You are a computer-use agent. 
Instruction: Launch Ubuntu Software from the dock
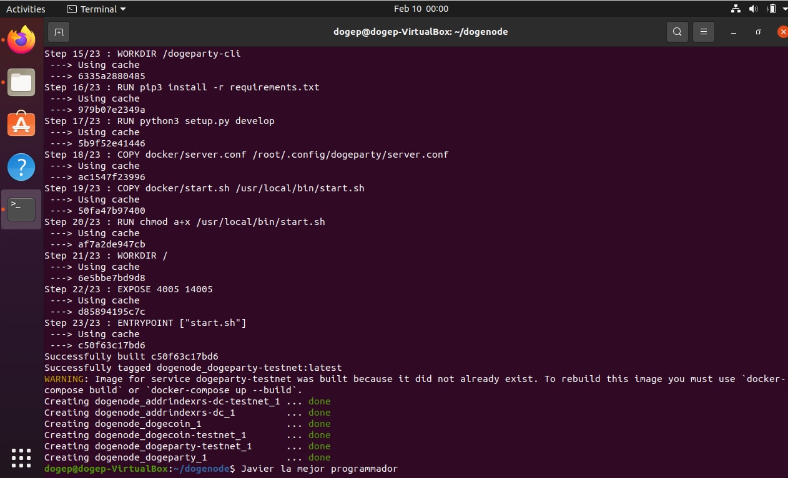[x=21, y=124]
